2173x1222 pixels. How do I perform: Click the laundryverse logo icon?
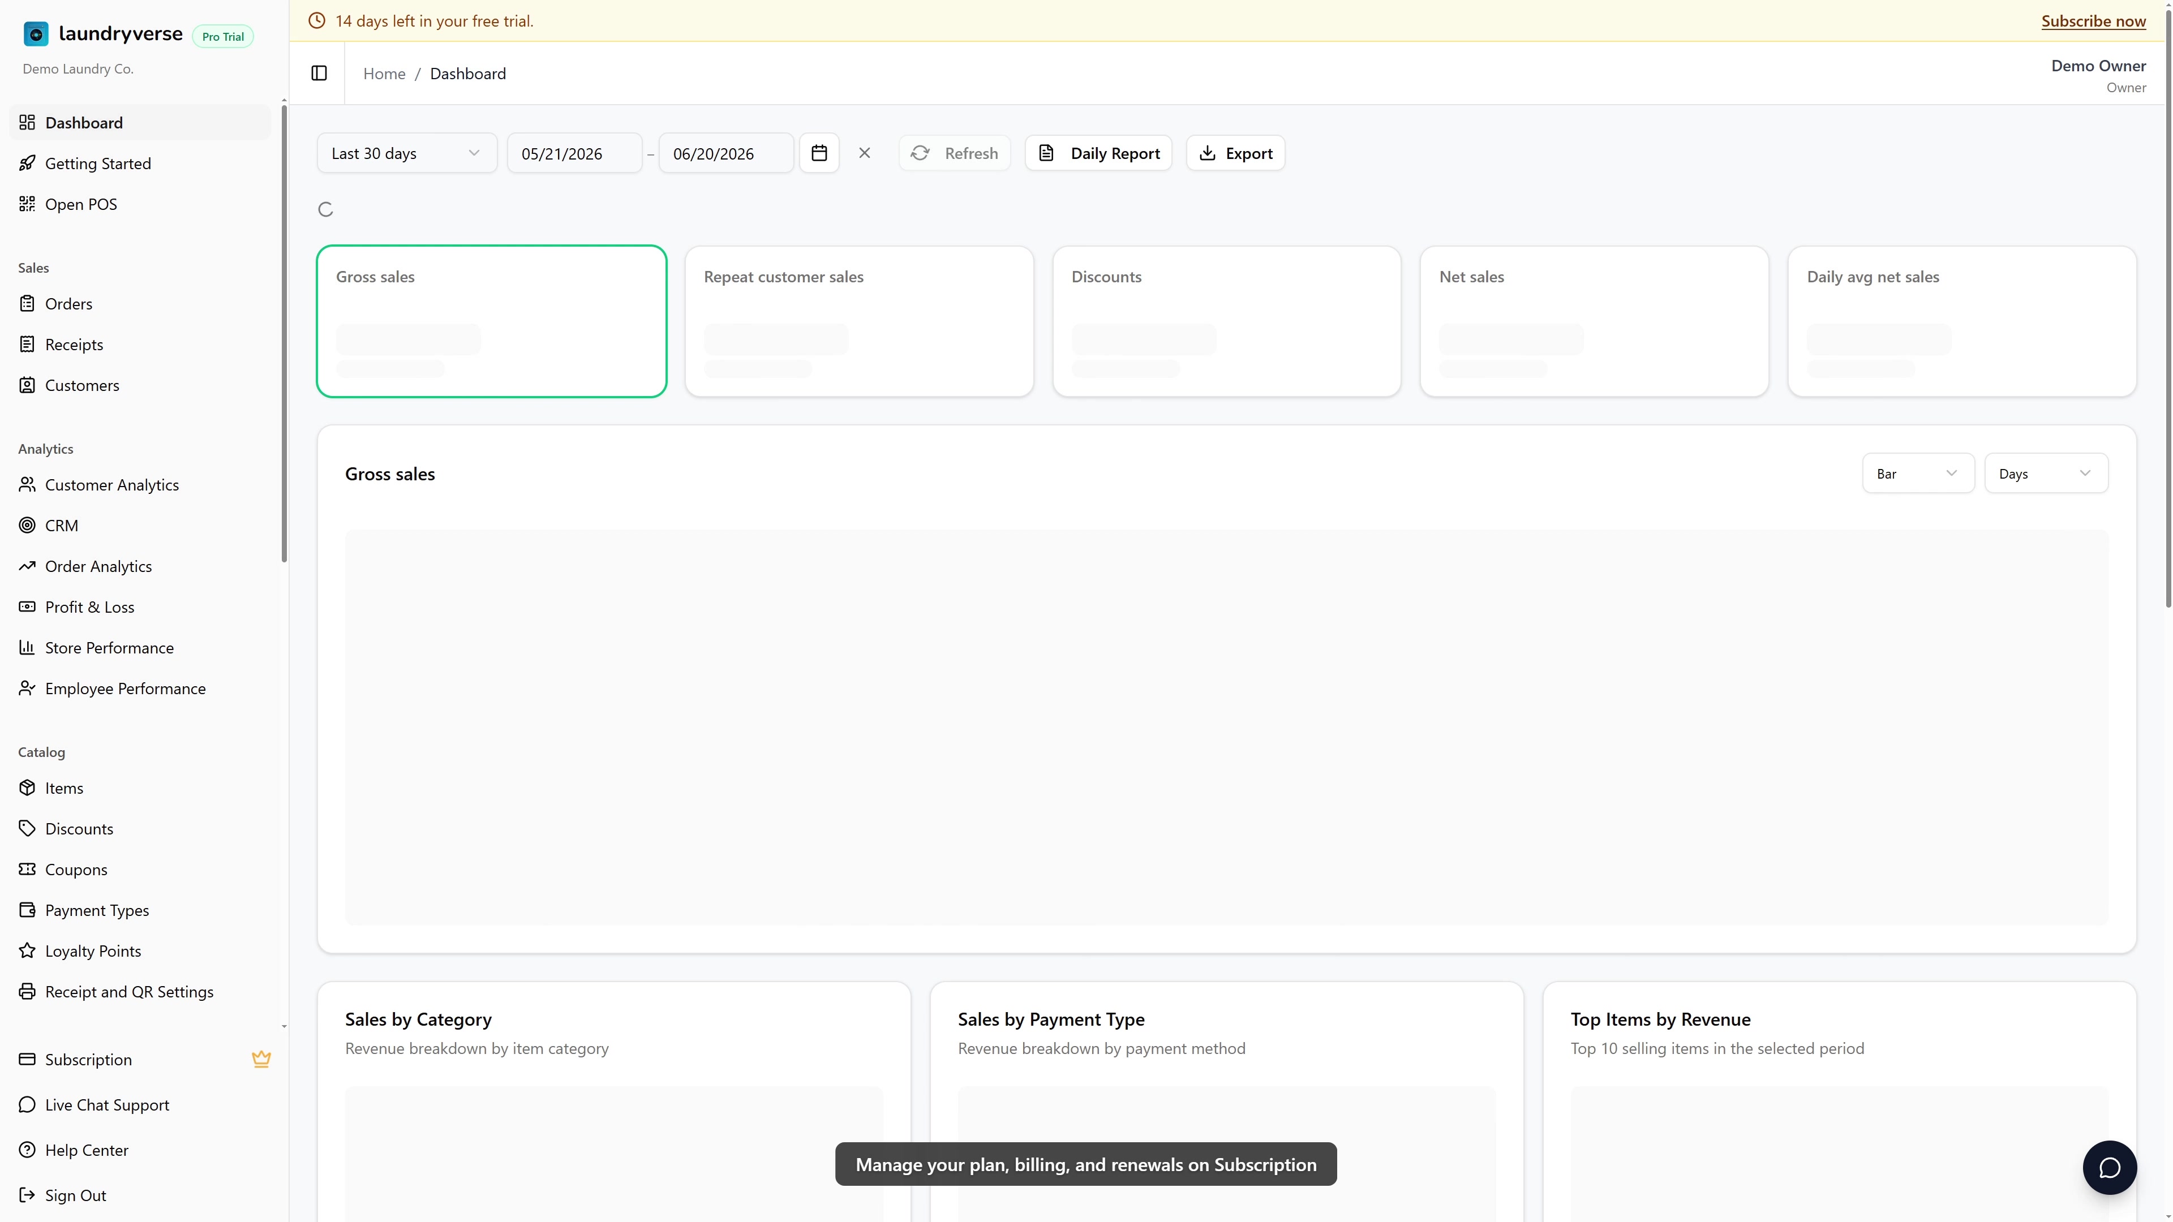tap(36, 34)
